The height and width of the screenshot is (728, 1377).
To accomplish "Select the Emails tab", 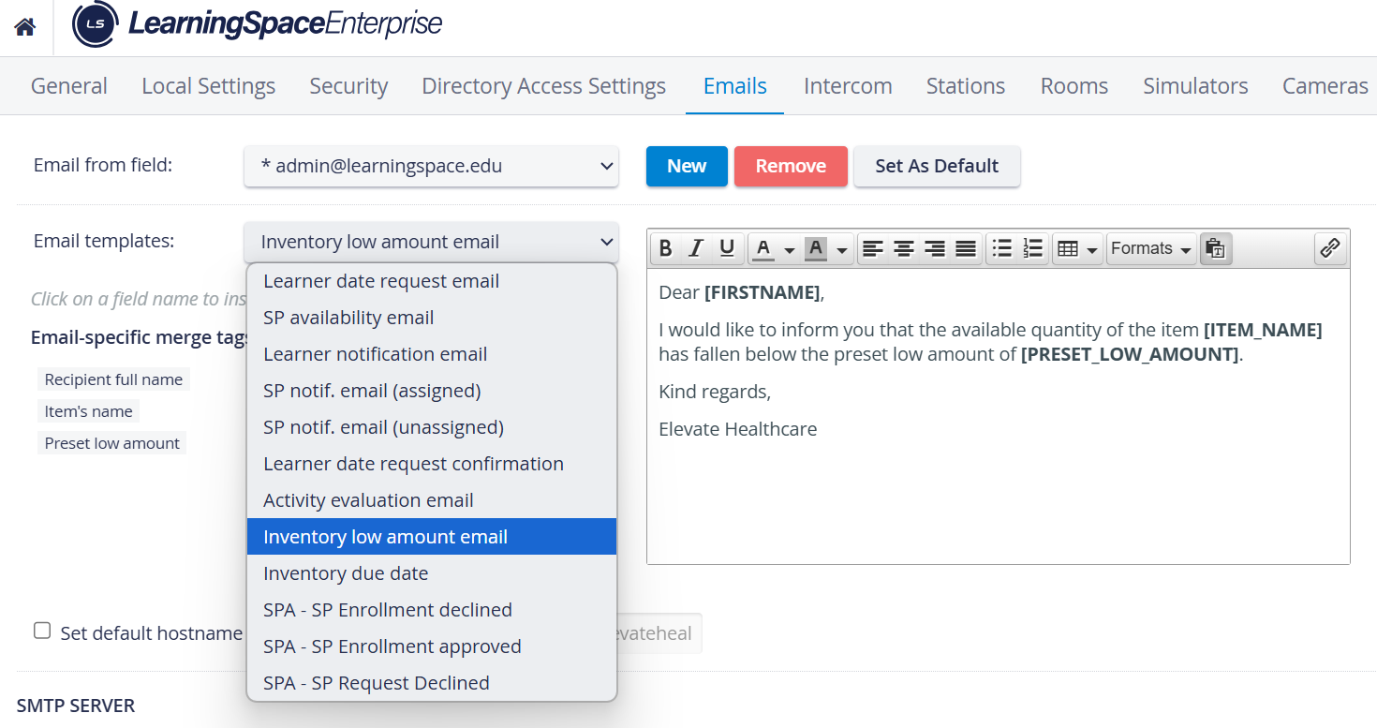I will (735, 86).
